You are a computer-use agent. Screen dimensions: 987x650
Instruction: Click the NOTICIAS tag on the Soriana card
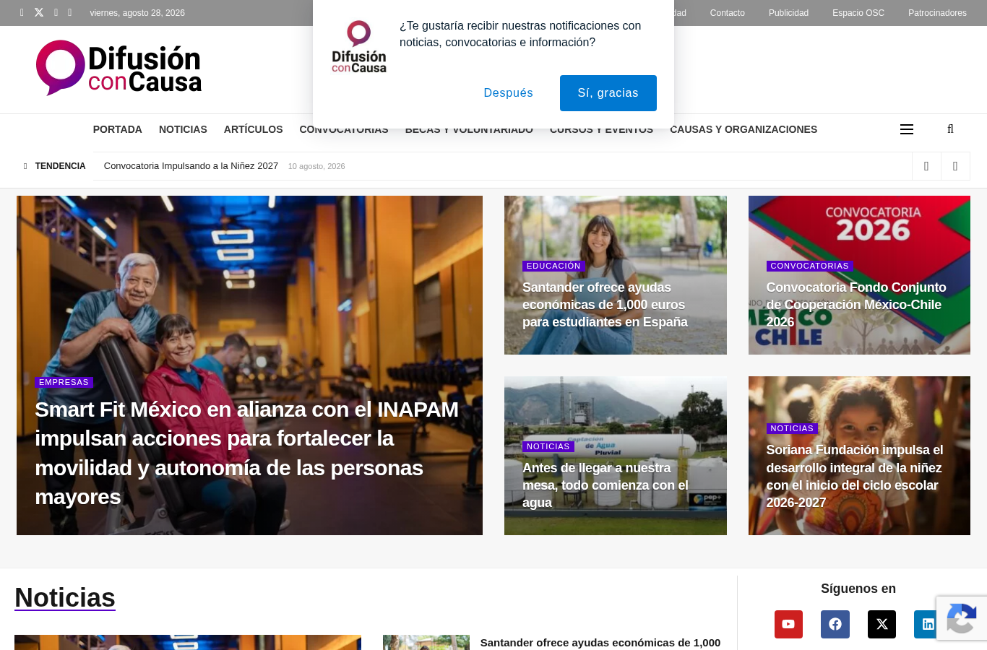coord(792,428)
